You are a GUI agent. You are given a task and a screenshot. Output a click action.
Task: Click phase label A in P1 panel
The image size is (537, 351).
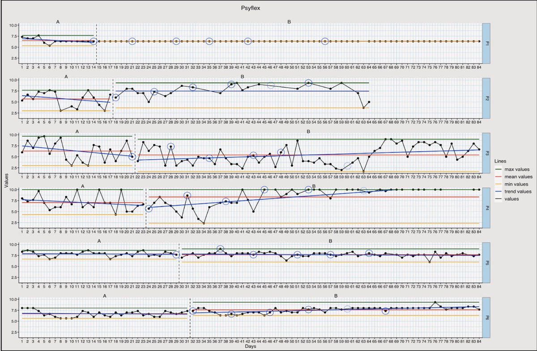click(58, 21)
